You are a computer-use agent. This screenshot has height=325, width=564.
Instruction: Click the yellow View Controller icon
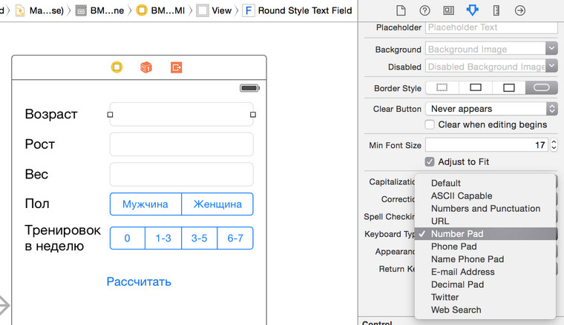[117, 67]
